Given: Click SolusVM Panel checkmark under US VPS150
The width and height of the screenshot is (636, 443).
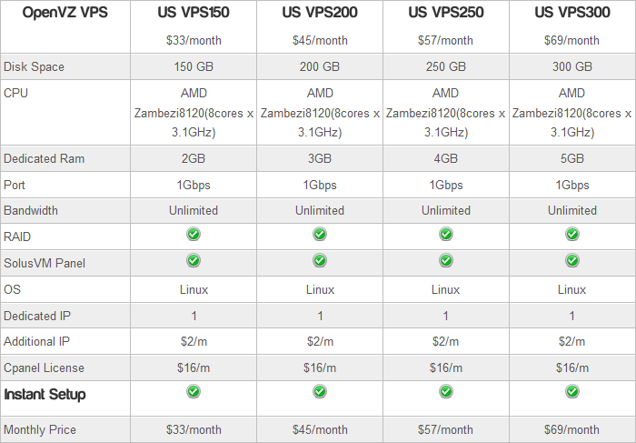Looking at the screenshot, I should click(x=194, y=261).
